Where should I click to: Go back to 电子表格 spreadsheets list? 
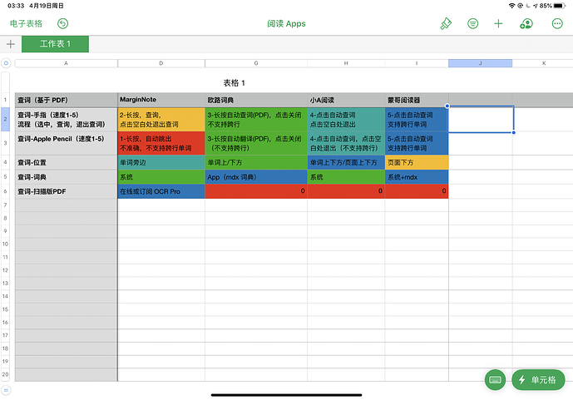26,24
